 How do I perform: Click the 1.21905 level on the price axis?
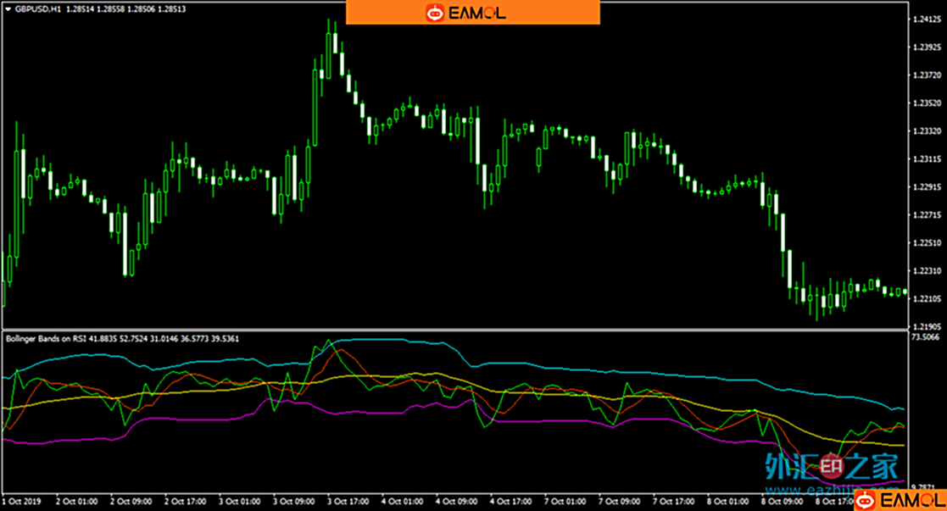[926, 326]
